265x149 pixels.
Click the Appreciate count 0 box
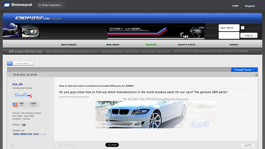[81, 145]
